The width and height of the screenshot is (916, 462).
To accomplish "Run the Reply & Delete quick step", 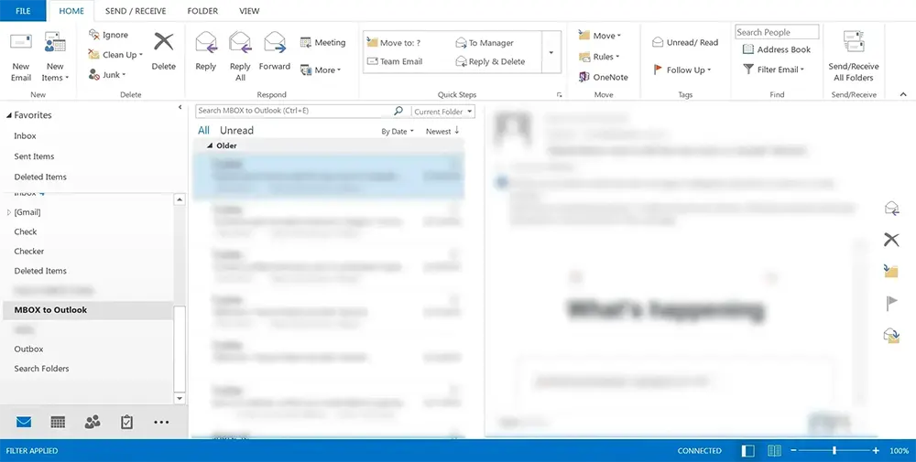I will click(490, 61).
